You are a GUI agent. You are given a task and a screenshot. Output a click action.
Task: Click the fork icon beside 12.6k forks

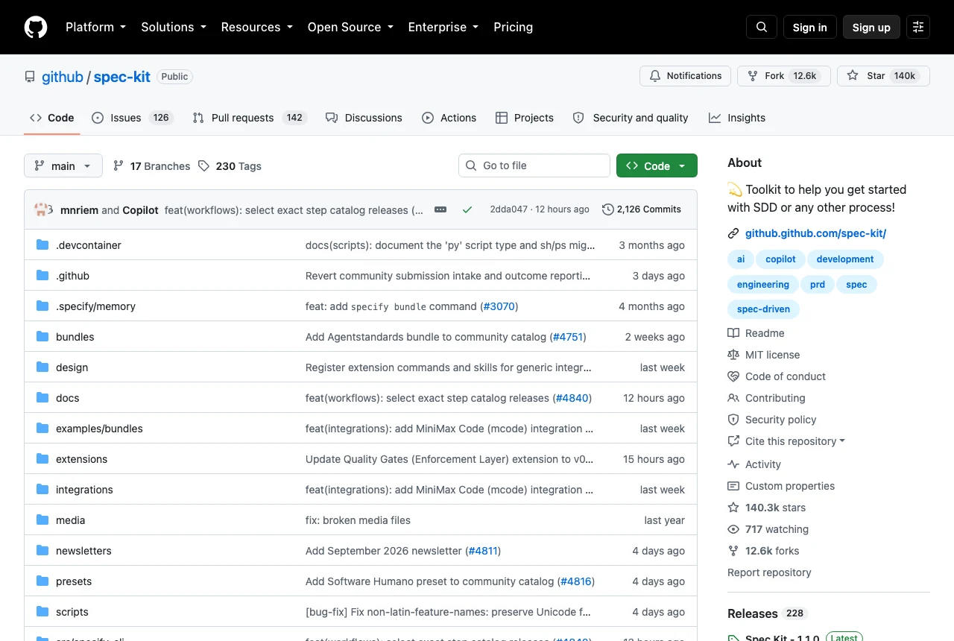tap(733, 551)
